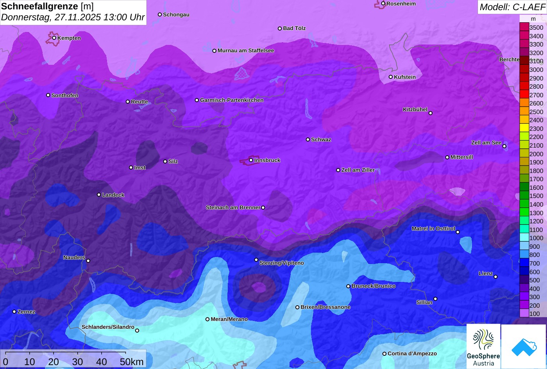This screenshot has height=369, width=547.
Task: Select the Imst location dot
Action: point(131,168)
